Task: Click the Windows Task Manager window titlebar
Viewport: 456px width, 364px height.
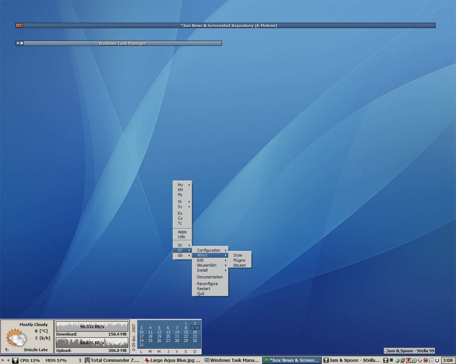Action: [x=119, y=43]
